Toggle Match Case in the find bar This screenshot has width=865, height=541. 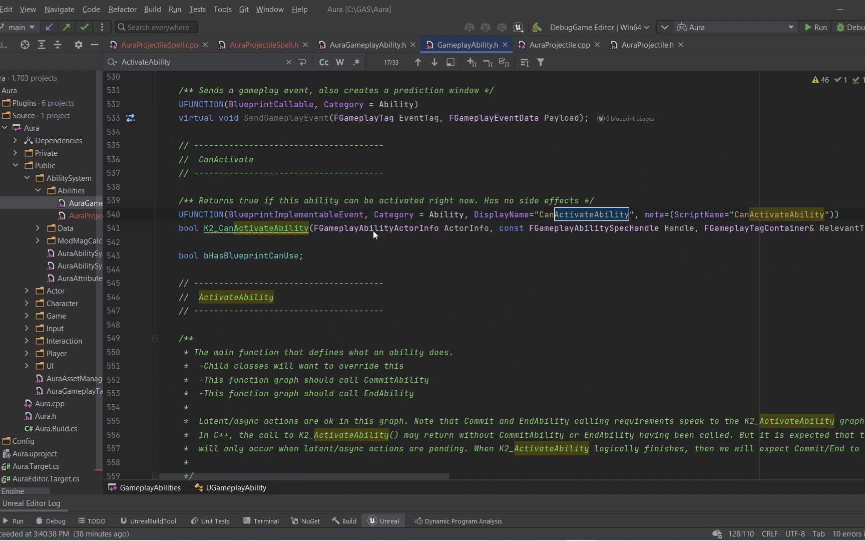pos(324,62)
